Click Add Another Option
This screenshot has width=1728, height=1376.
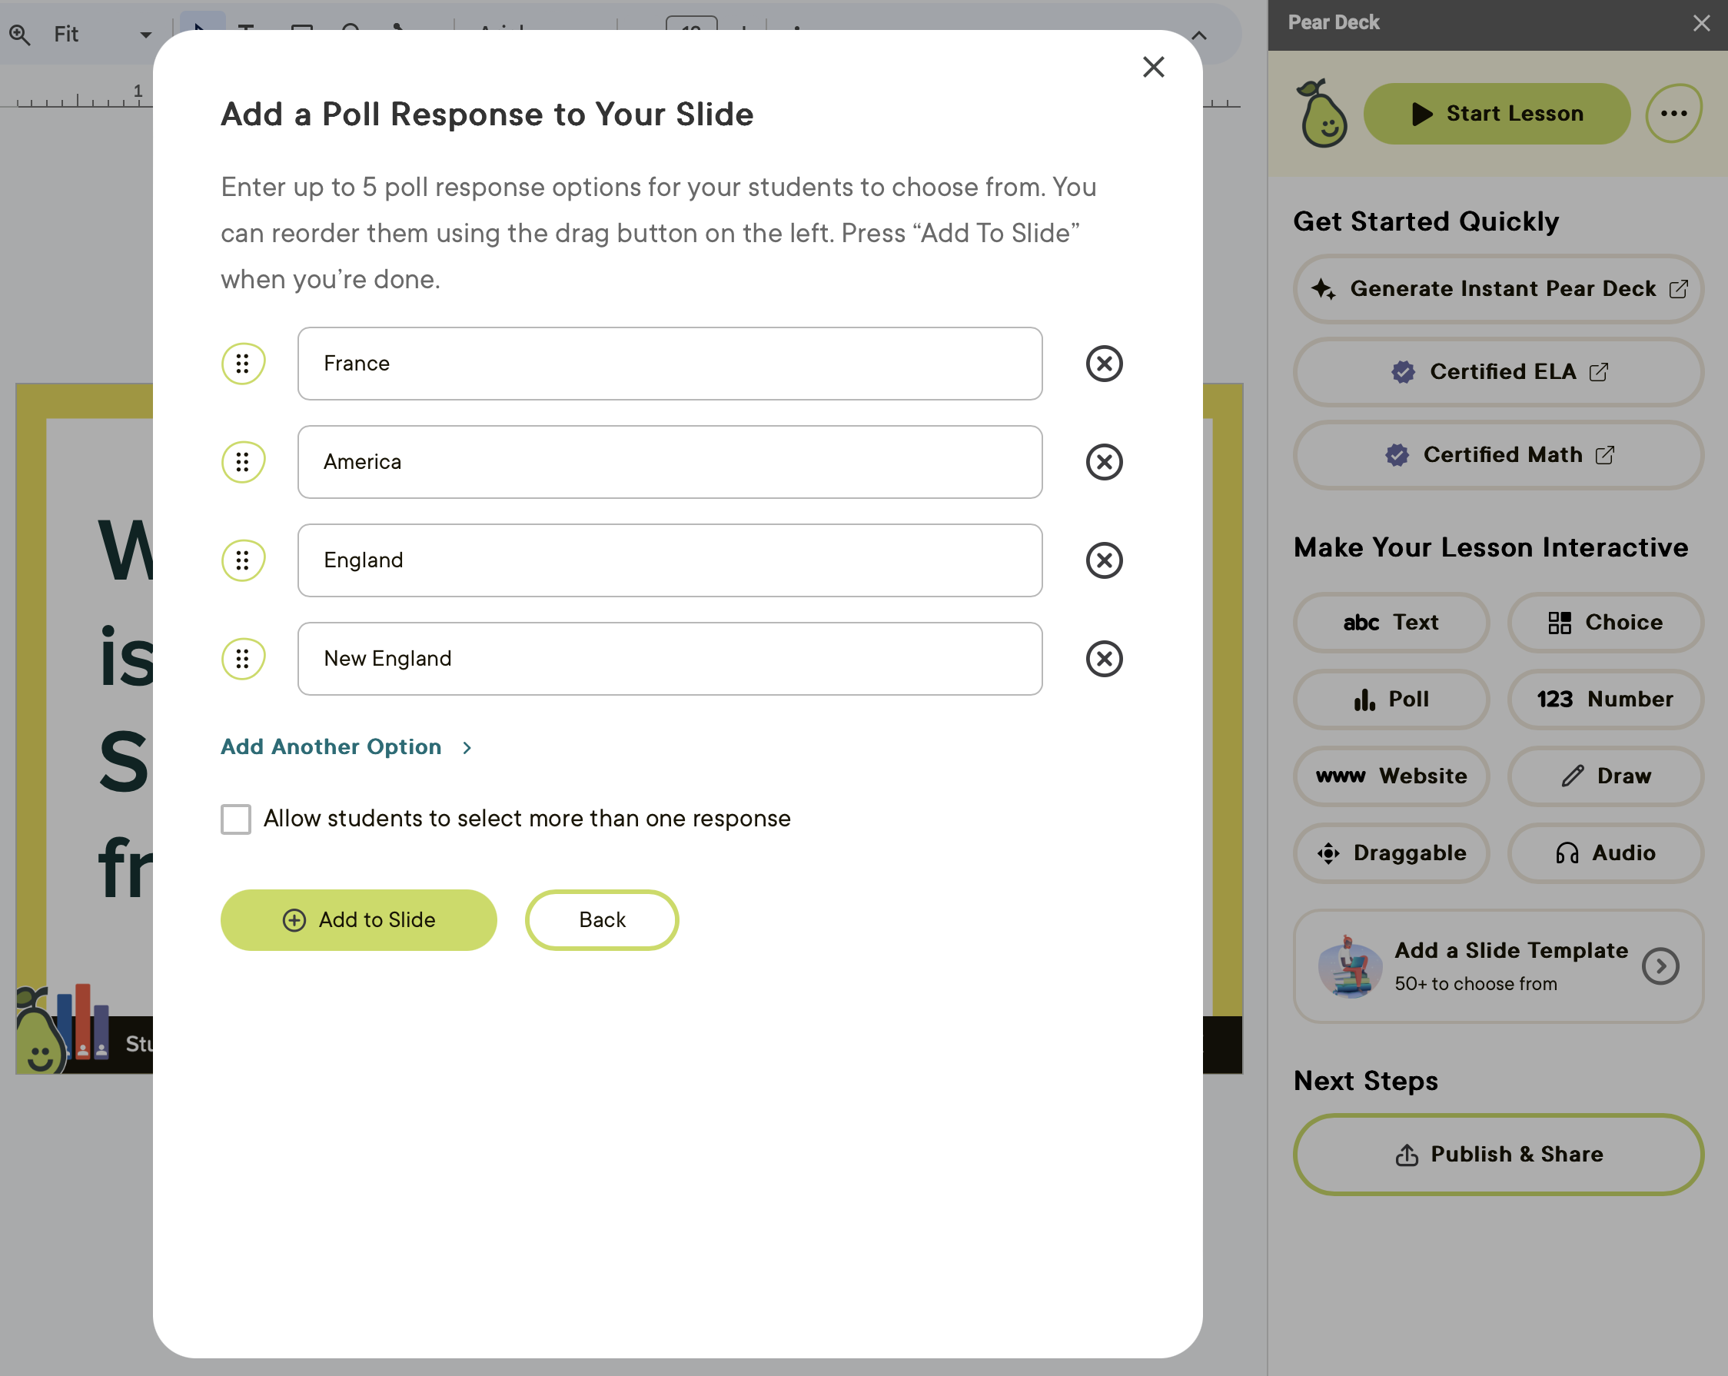coord(332,746)
